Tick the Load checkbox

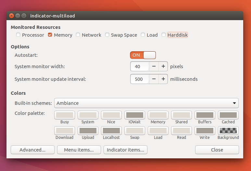[143, 35]
